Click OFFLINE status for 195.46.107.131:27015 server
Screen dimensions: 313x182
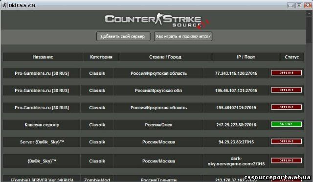tap(286, 90)
